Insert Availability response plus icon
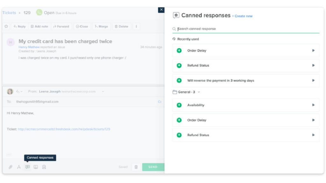Screen dimensions: 326x183 point(179,105)
